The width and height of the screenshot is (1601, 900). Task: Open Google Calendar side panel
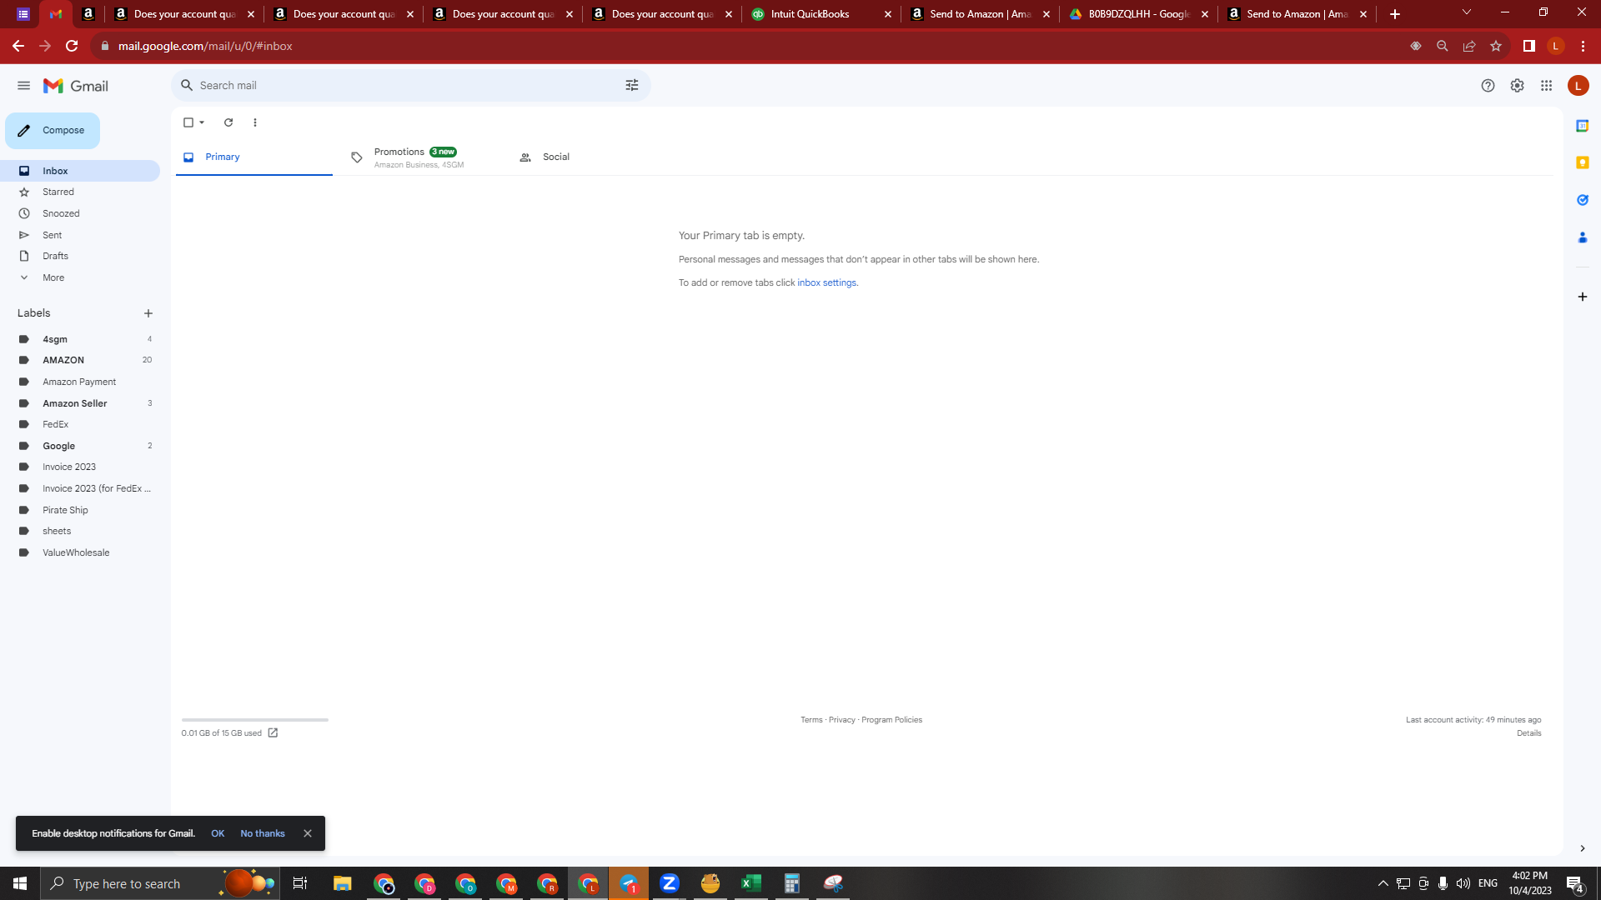click(x=1582, y=126)
